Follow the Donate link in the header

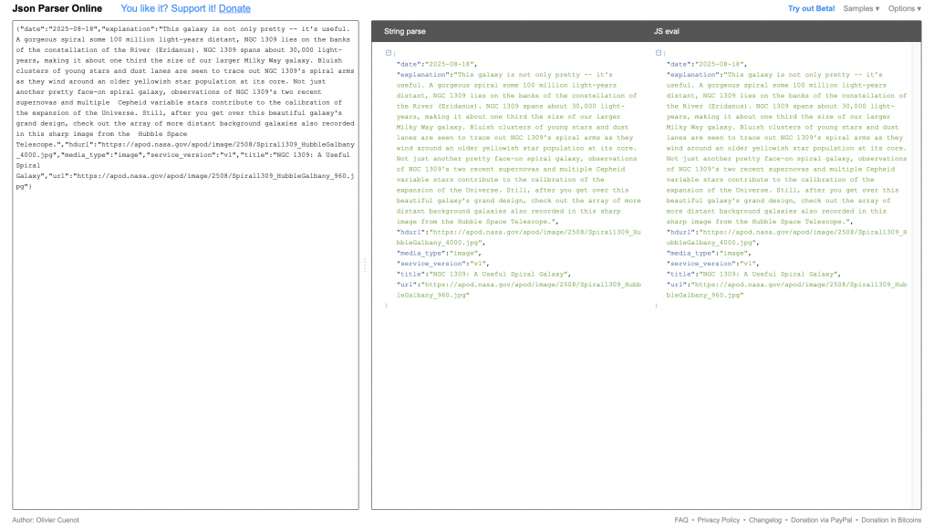point(234,8)
